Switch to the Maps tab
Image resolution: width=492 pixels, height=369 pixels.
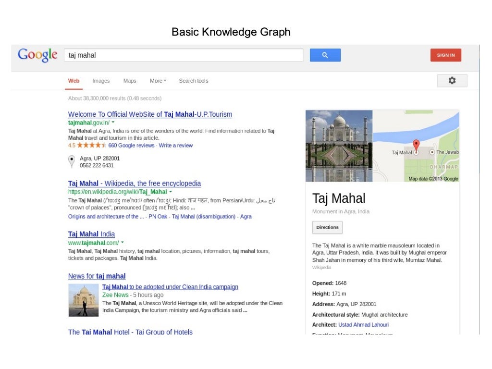pyautogui.click(x=130, y=81)
